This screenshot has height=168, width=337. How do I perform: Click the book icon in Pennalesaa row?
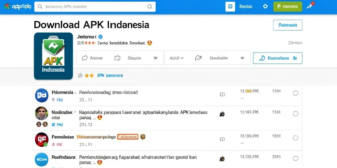222,139
